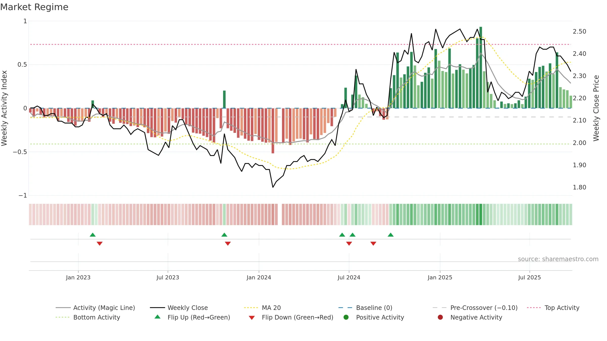Click the last Flip Down marker before Jan 2025
Image resolution: width=607 pixels, height=341 pixels.
(x=373, y=243)
